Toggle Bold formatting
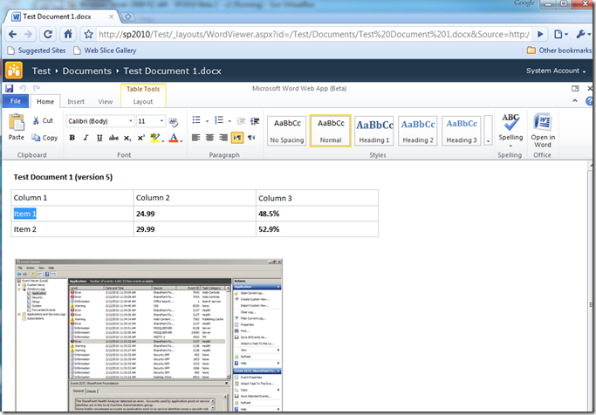 coord(72,138)
